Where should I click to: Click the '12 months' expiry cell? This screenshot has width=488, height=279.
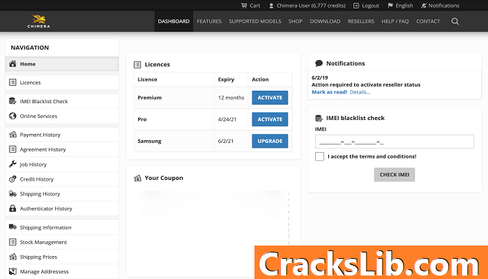231,98
